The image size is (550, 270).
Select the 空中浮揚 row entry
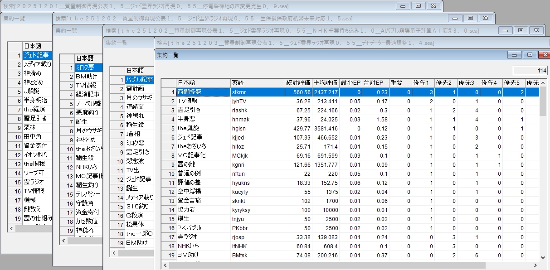coord(203,192)
